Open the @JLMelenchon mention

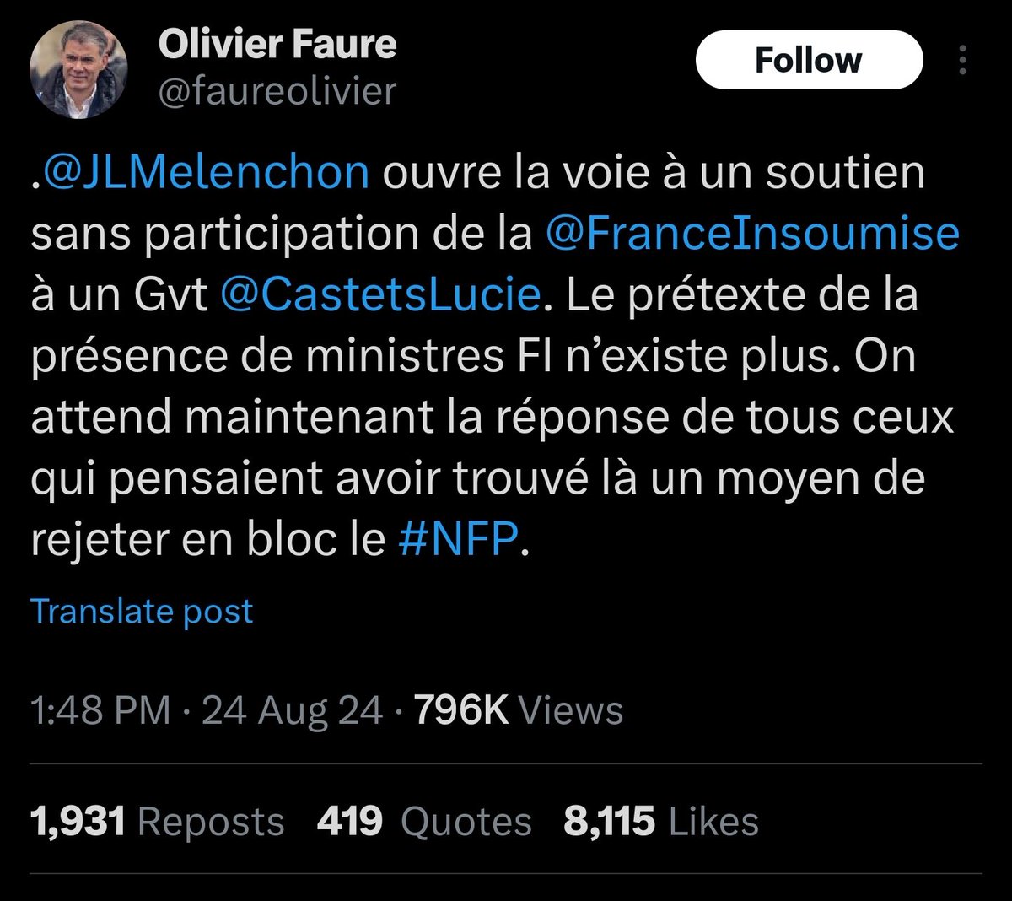[x=206, y=172]
